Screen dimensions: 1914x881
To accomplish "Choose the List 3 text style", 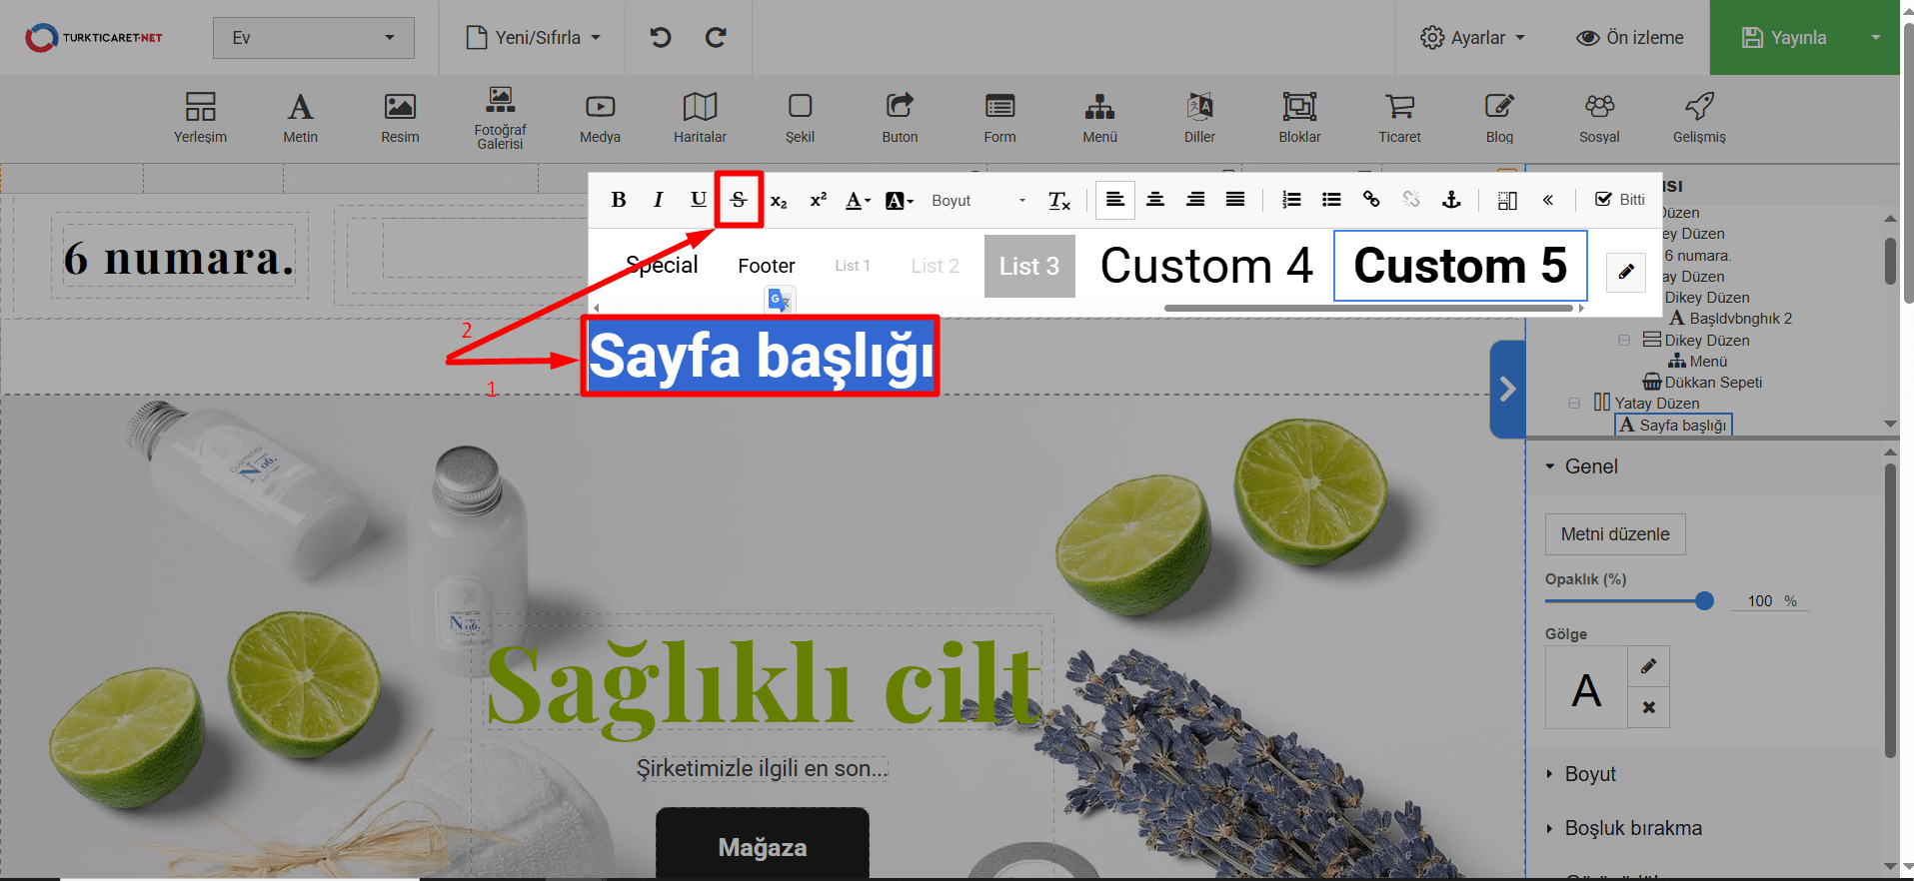I will tap(1029, 266).
